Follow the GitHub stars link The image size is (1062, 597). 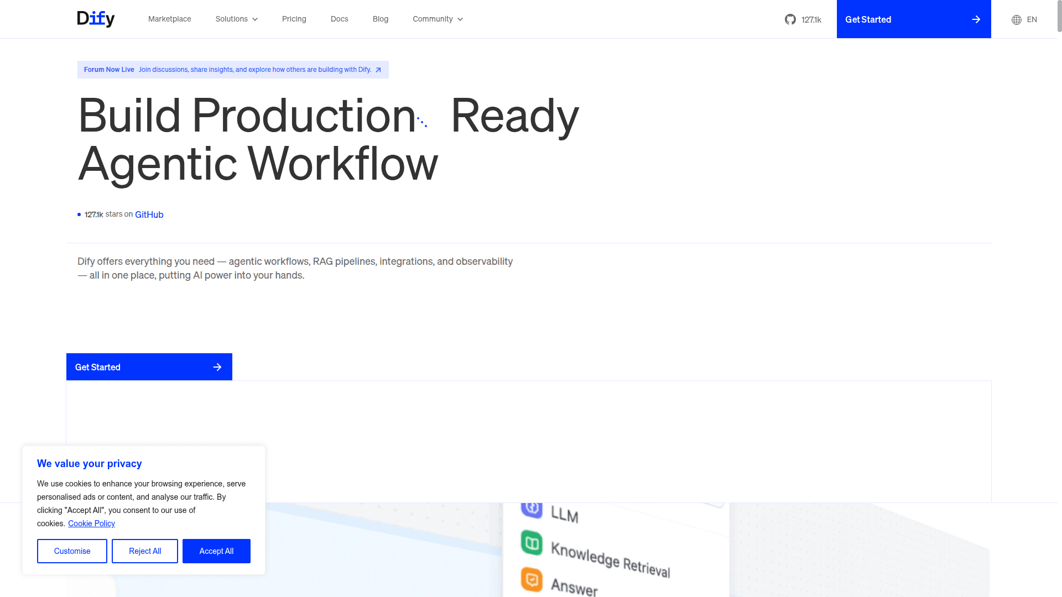(x=149, y=214)
